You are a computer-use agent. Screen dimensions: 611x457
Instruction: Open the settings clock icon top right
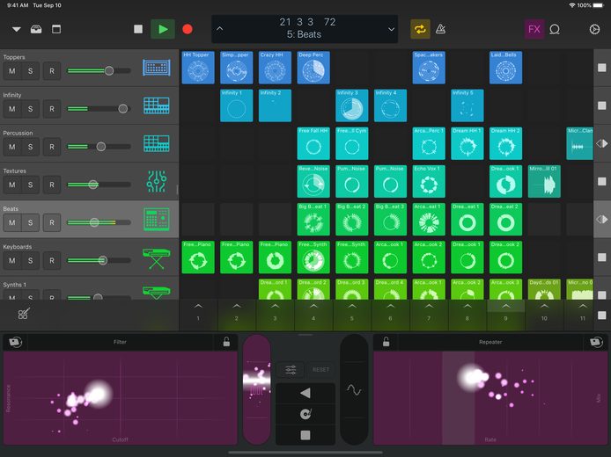coord(594,29)
